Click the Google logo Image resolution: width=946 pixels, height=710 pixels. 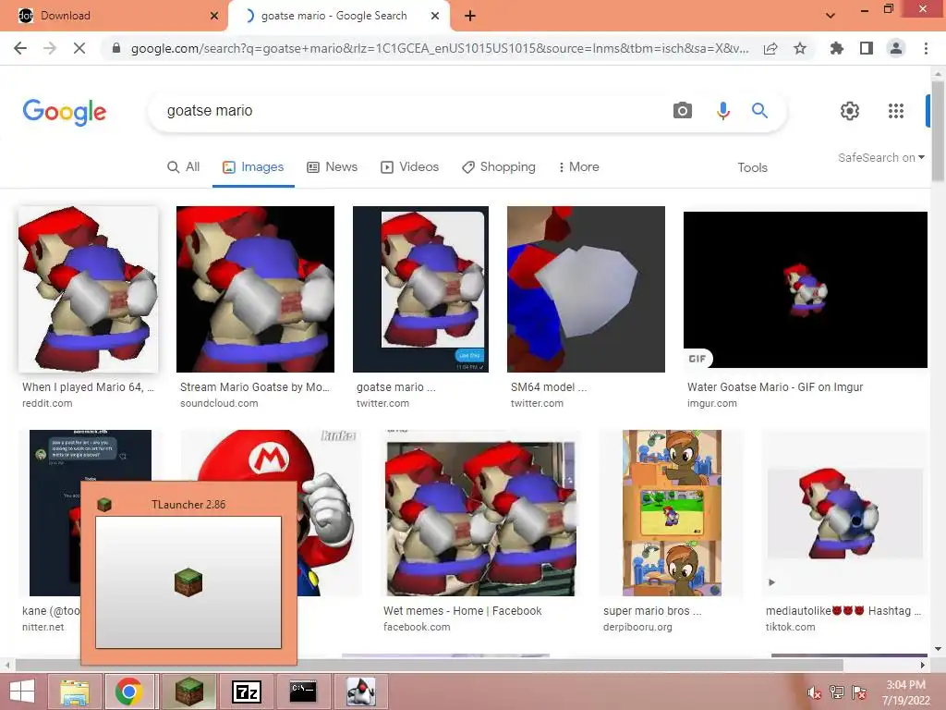[65, 112]
